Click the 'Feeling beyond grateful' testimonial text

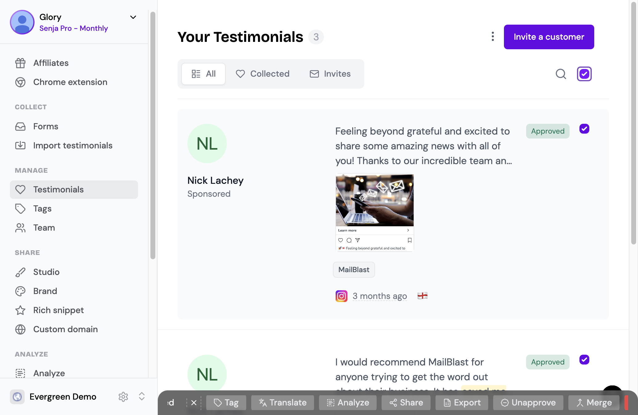pos(424,146)
